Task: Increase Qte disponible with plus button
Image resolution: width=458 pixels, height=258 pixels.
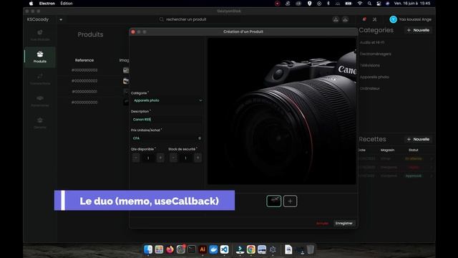Action: click(160, 158)
